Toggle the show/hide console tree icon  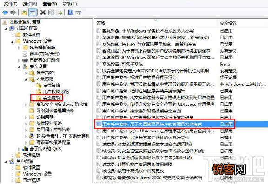coord(33,13)
